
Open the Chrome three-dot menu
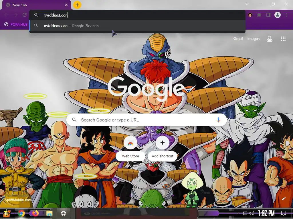coord(287,15)
